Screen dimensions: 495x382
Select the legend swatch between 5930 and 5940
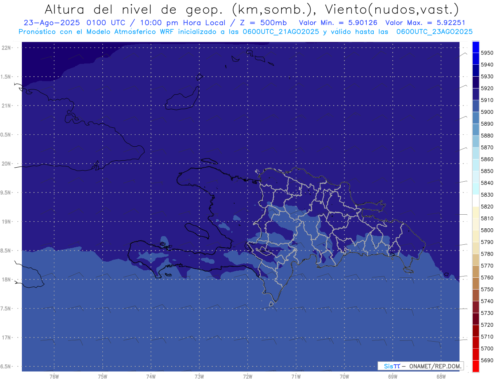pos(476,71)
